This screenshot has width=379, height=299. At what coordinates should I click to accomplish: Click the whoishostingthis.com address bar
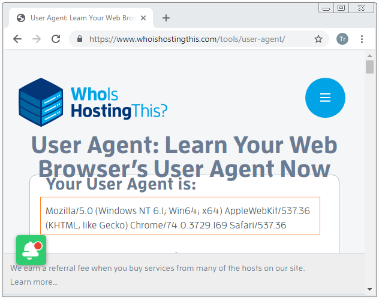187,39
